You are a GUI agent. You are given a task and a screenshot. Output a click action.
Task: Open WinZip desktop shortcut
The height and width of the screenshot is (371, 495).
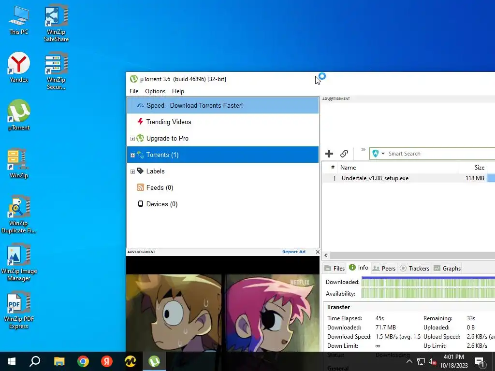(19, 163)
